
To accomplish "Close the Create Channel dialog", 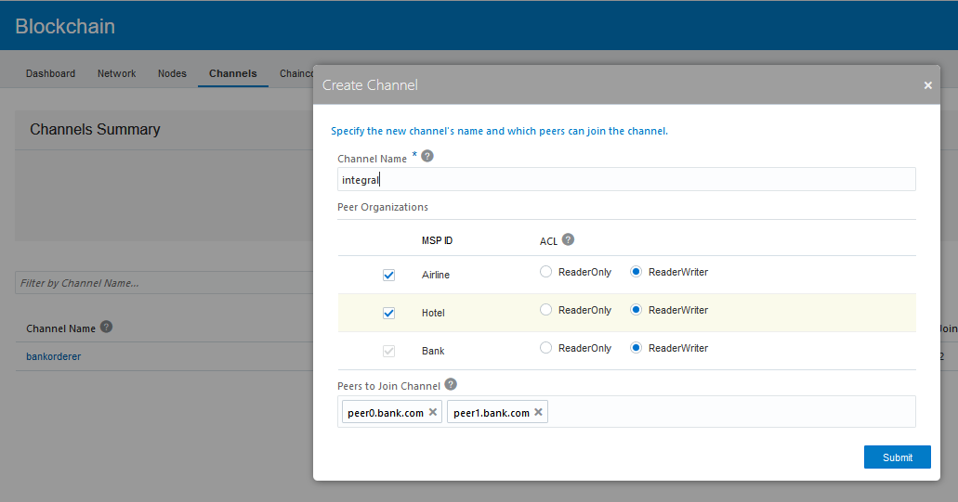I will pos(927,85).
